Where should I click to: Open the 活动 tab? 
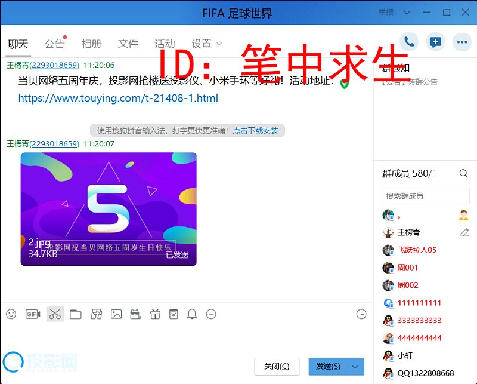pos(165,44)
